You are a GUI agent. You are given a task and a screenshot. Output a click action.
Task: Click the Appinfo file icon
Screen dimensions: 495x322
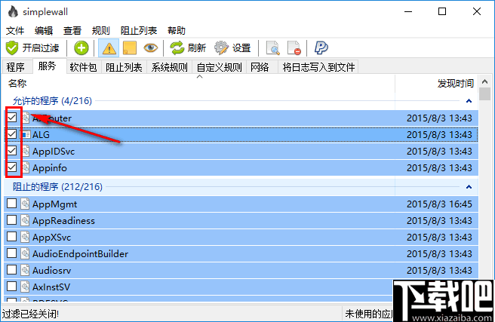[x=26, y=167]
